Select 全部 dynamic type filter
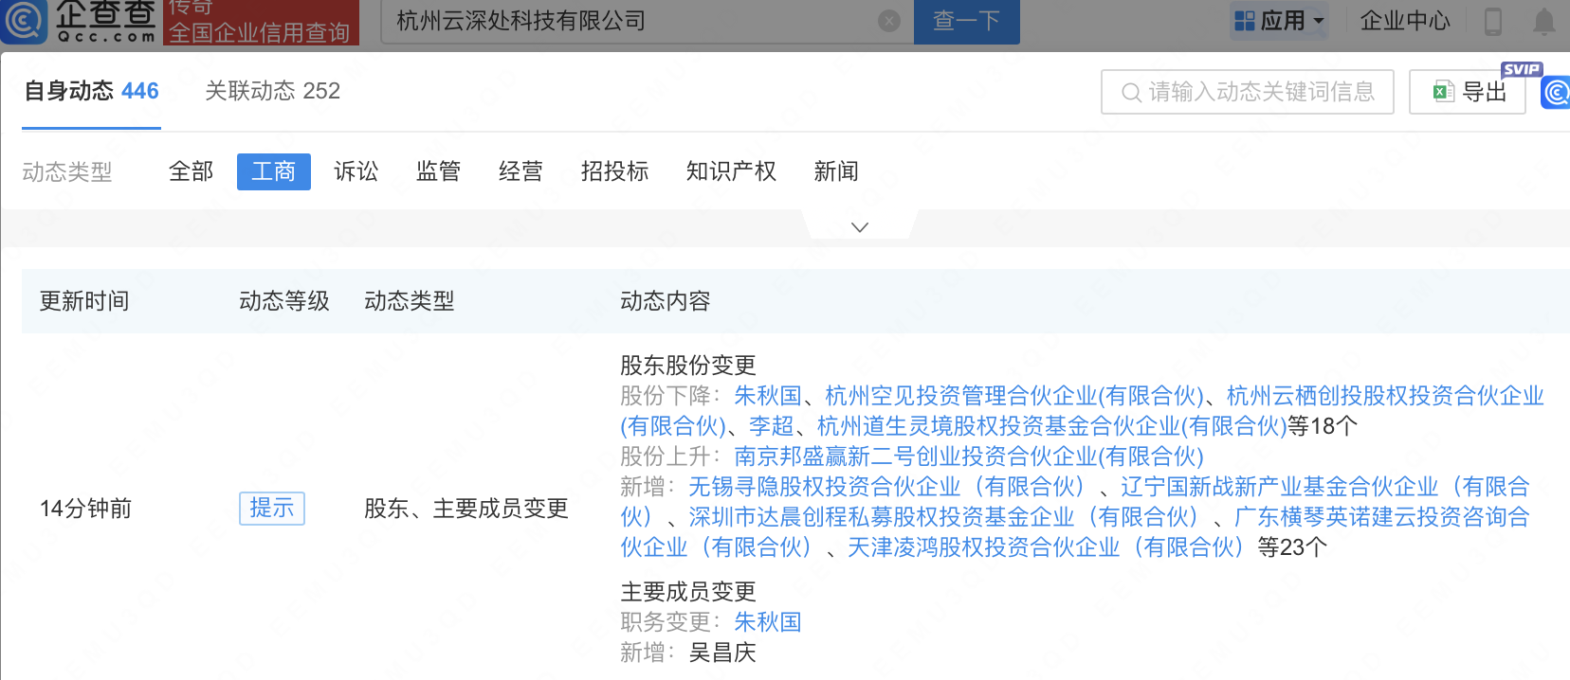This screenshot has width=1570, height=680. pyautogui.click(x=191, y=171)
